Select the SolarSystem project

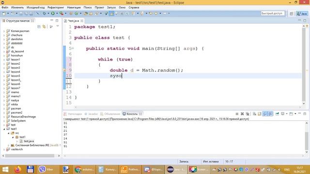pos(18,121)
